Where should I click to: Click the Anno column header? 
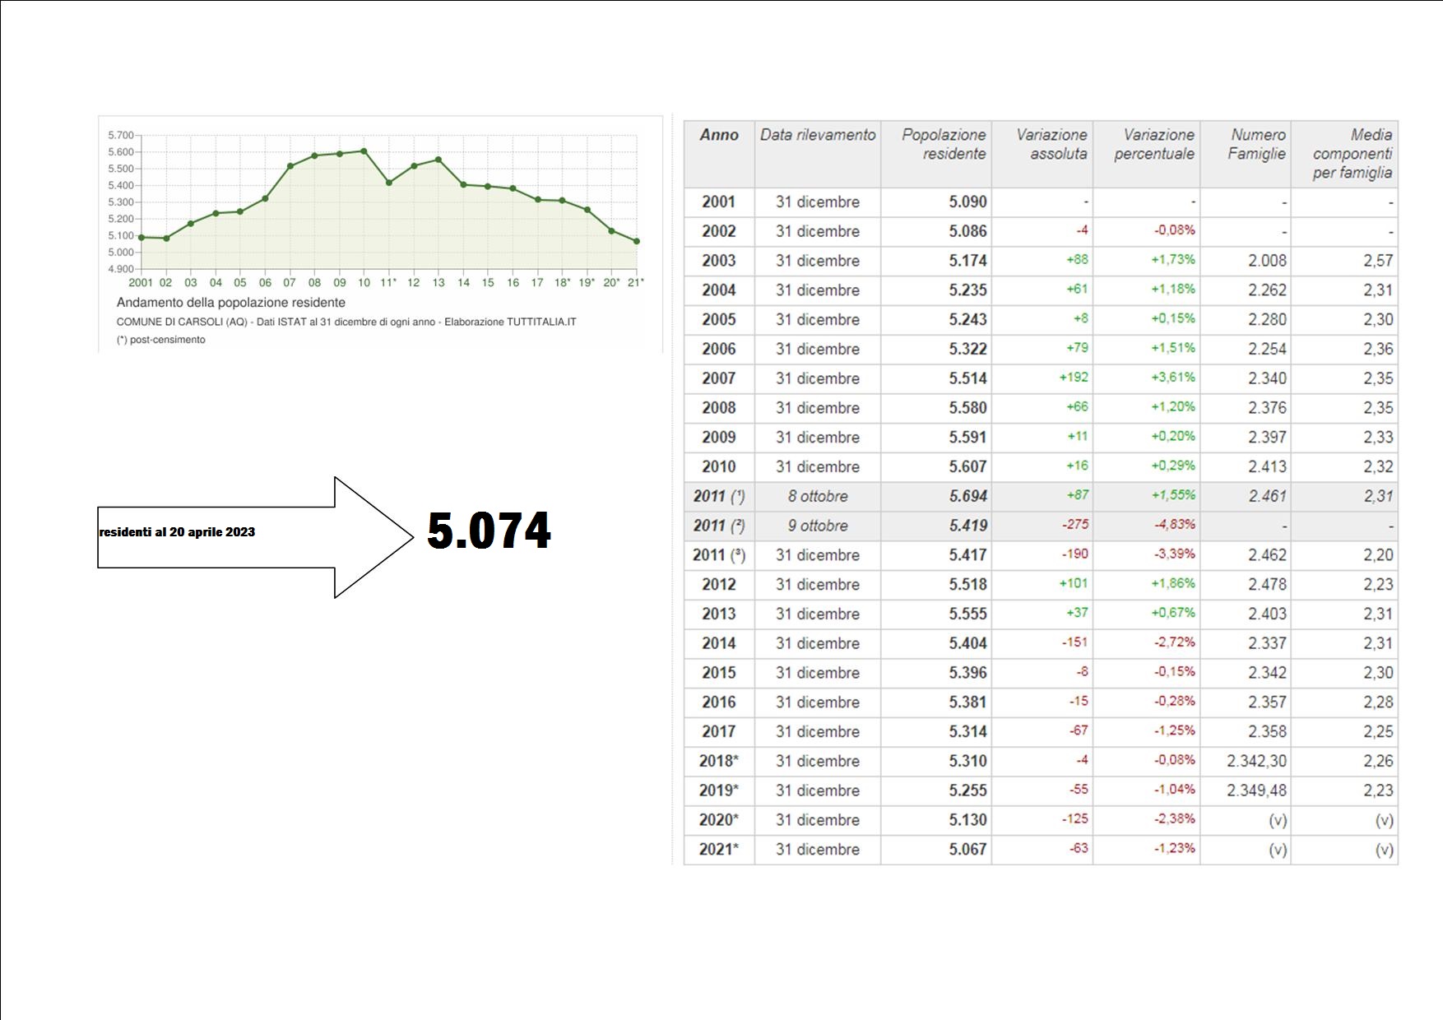pos(718,136)
